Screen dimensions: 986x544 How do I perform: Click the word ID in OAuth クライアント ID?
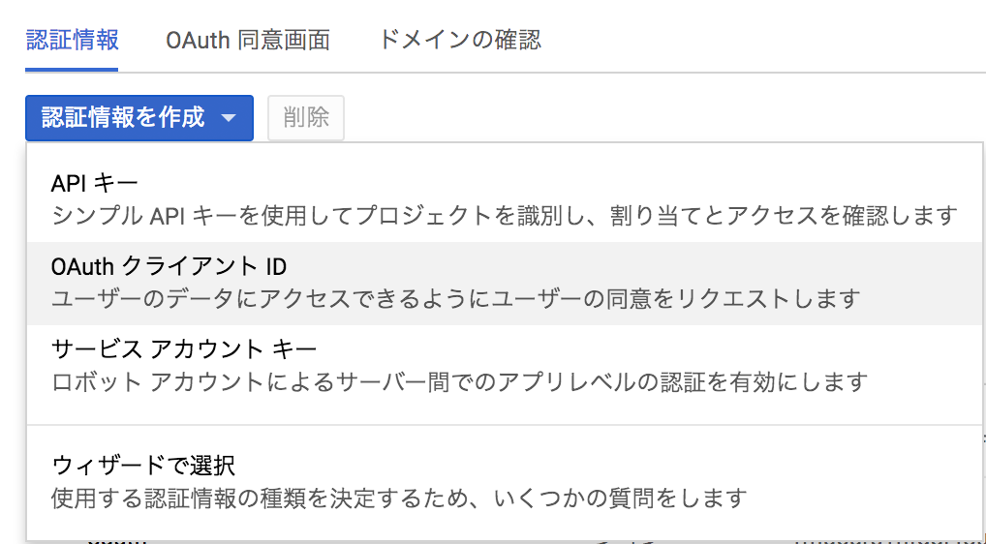point(273,267)
